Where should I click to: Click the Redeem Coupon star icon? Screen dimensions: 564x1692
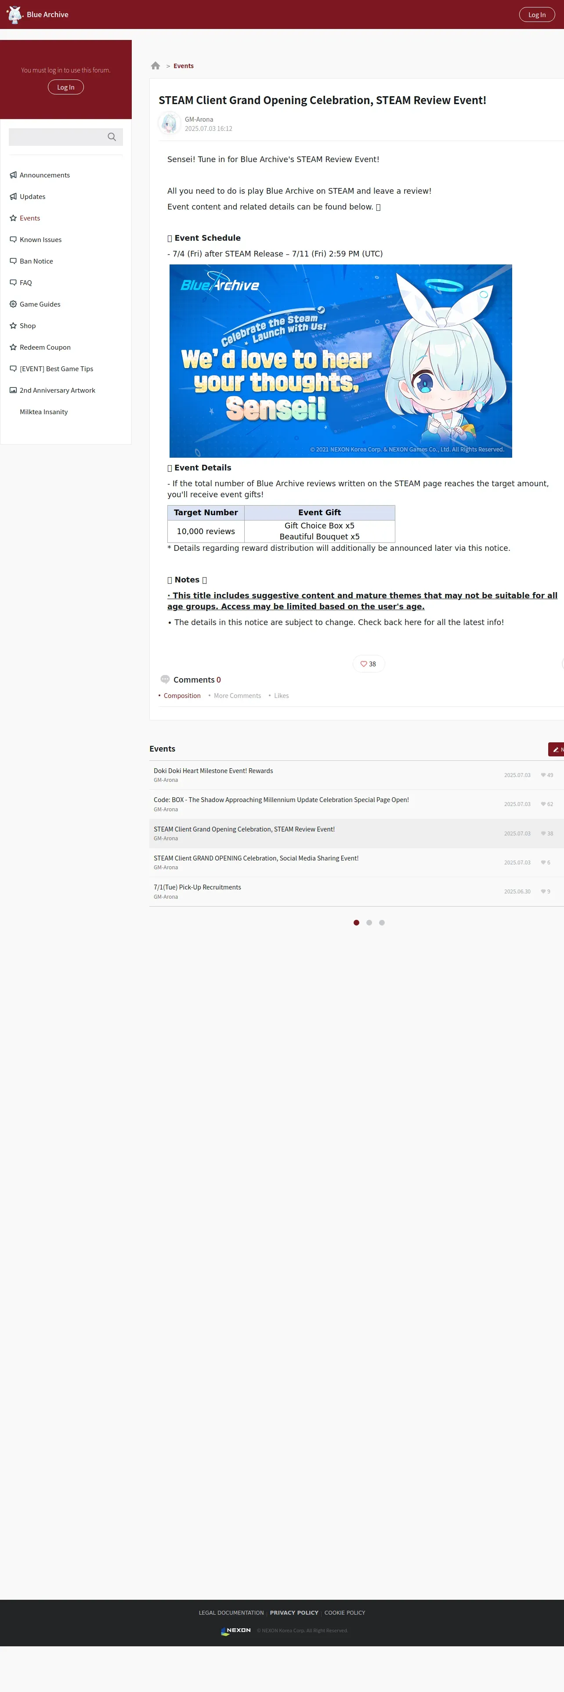[x=13, y=347]
